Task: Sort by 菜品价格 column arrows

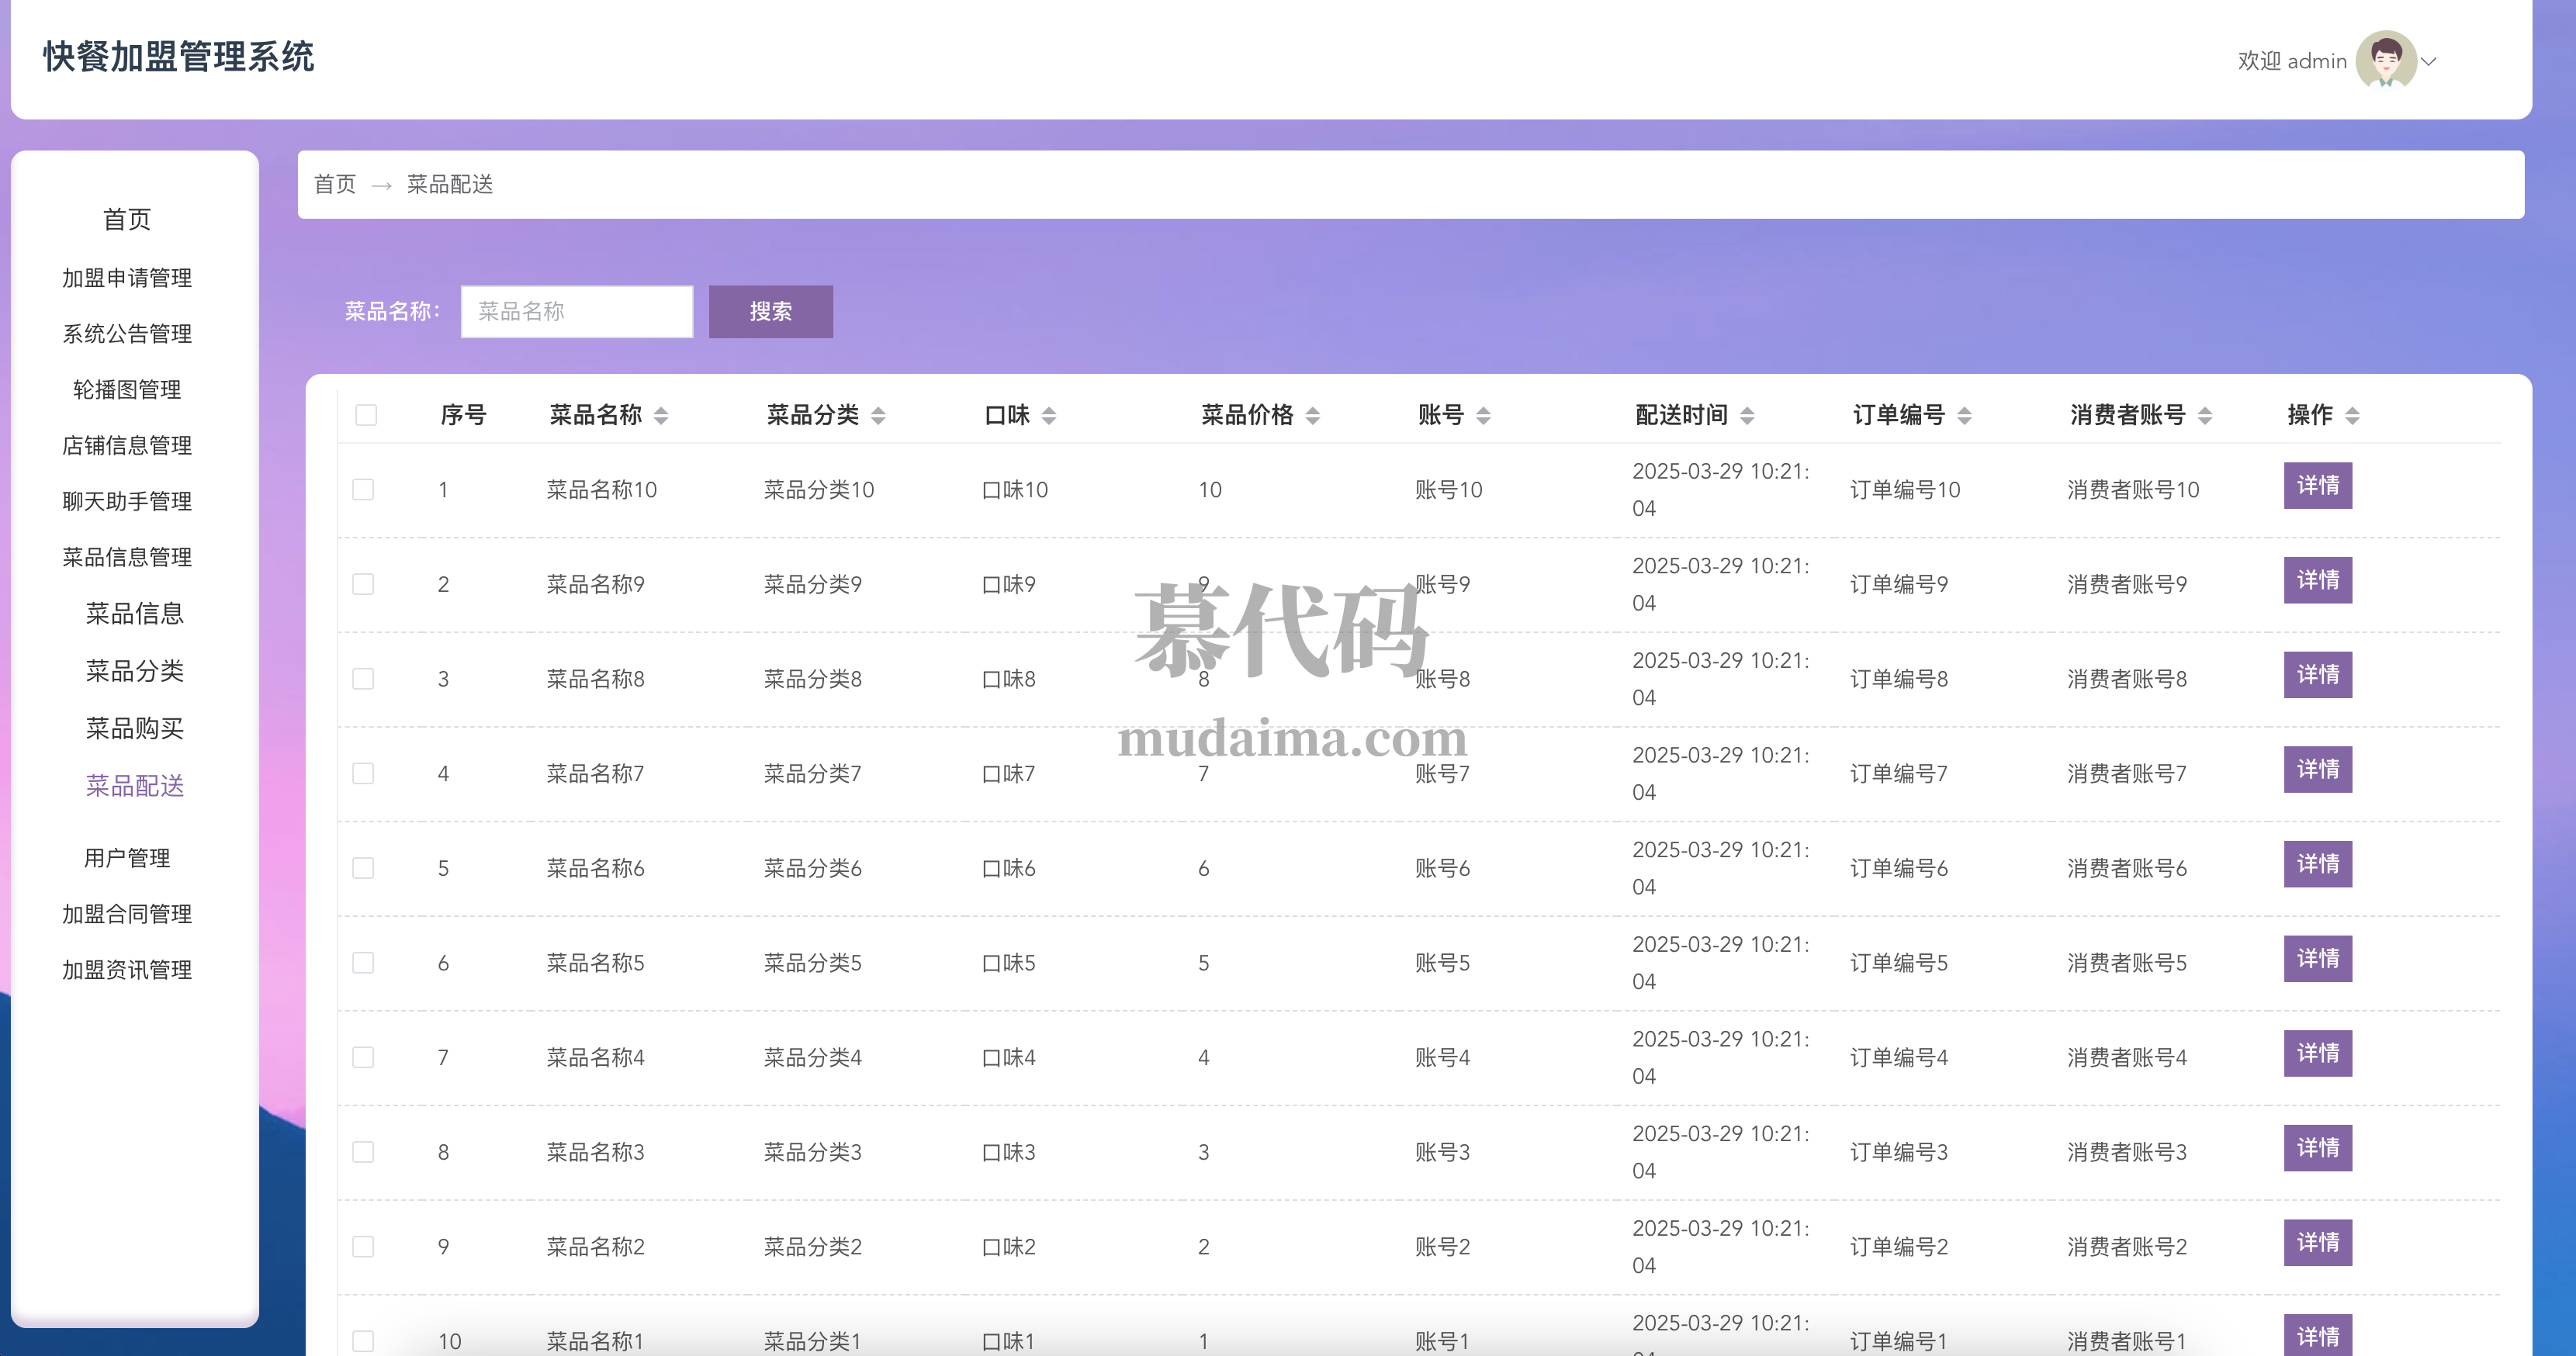Action: (1312, 416)
